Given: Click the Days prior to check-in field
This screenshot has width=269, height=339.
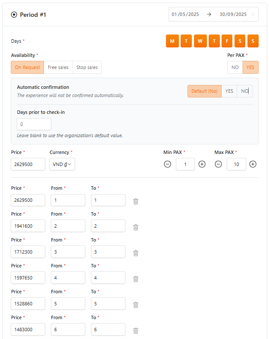Looking at the screenshot, I should point(34,124).
